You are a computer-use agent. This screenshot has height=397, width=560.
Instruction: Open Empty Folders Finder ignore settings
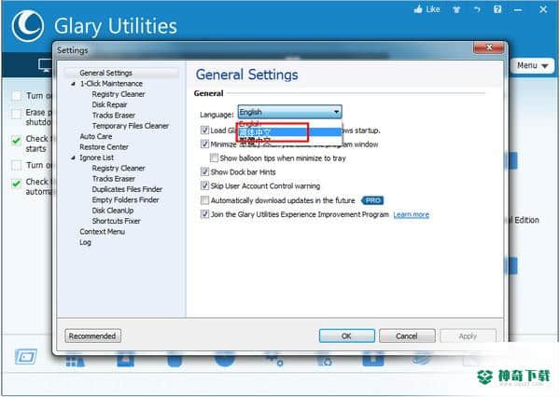125,199
